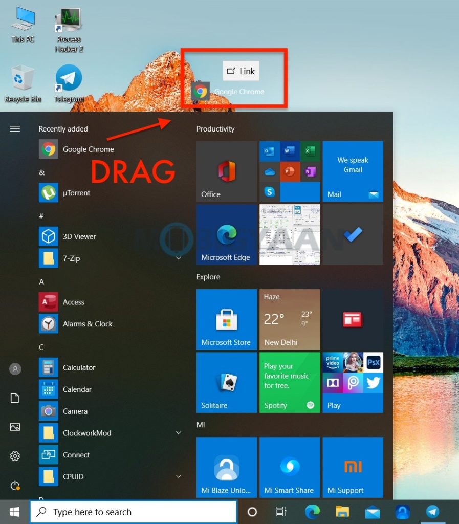459x524 pixels.
Task: Click the taskbar search box
Action: 133,512
